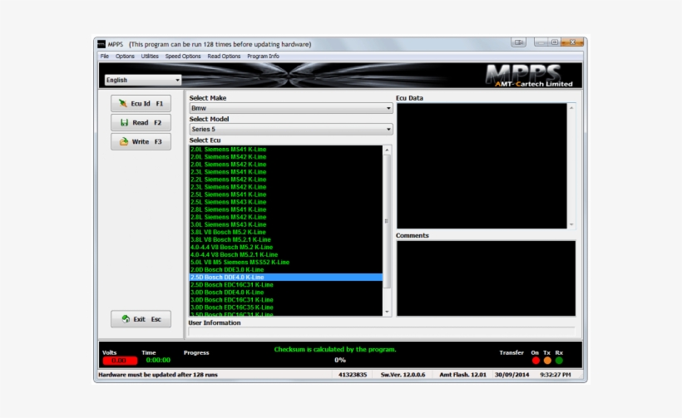Click the orange Tx transfer indicator
The image size is (682, 418).
click(x=547, y=361)
